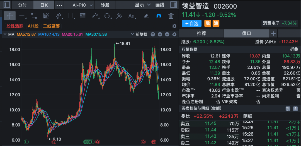Viewport: 301px width, 146px height.
Task: Click the orange 融 badge
Action: click(208, 23)
